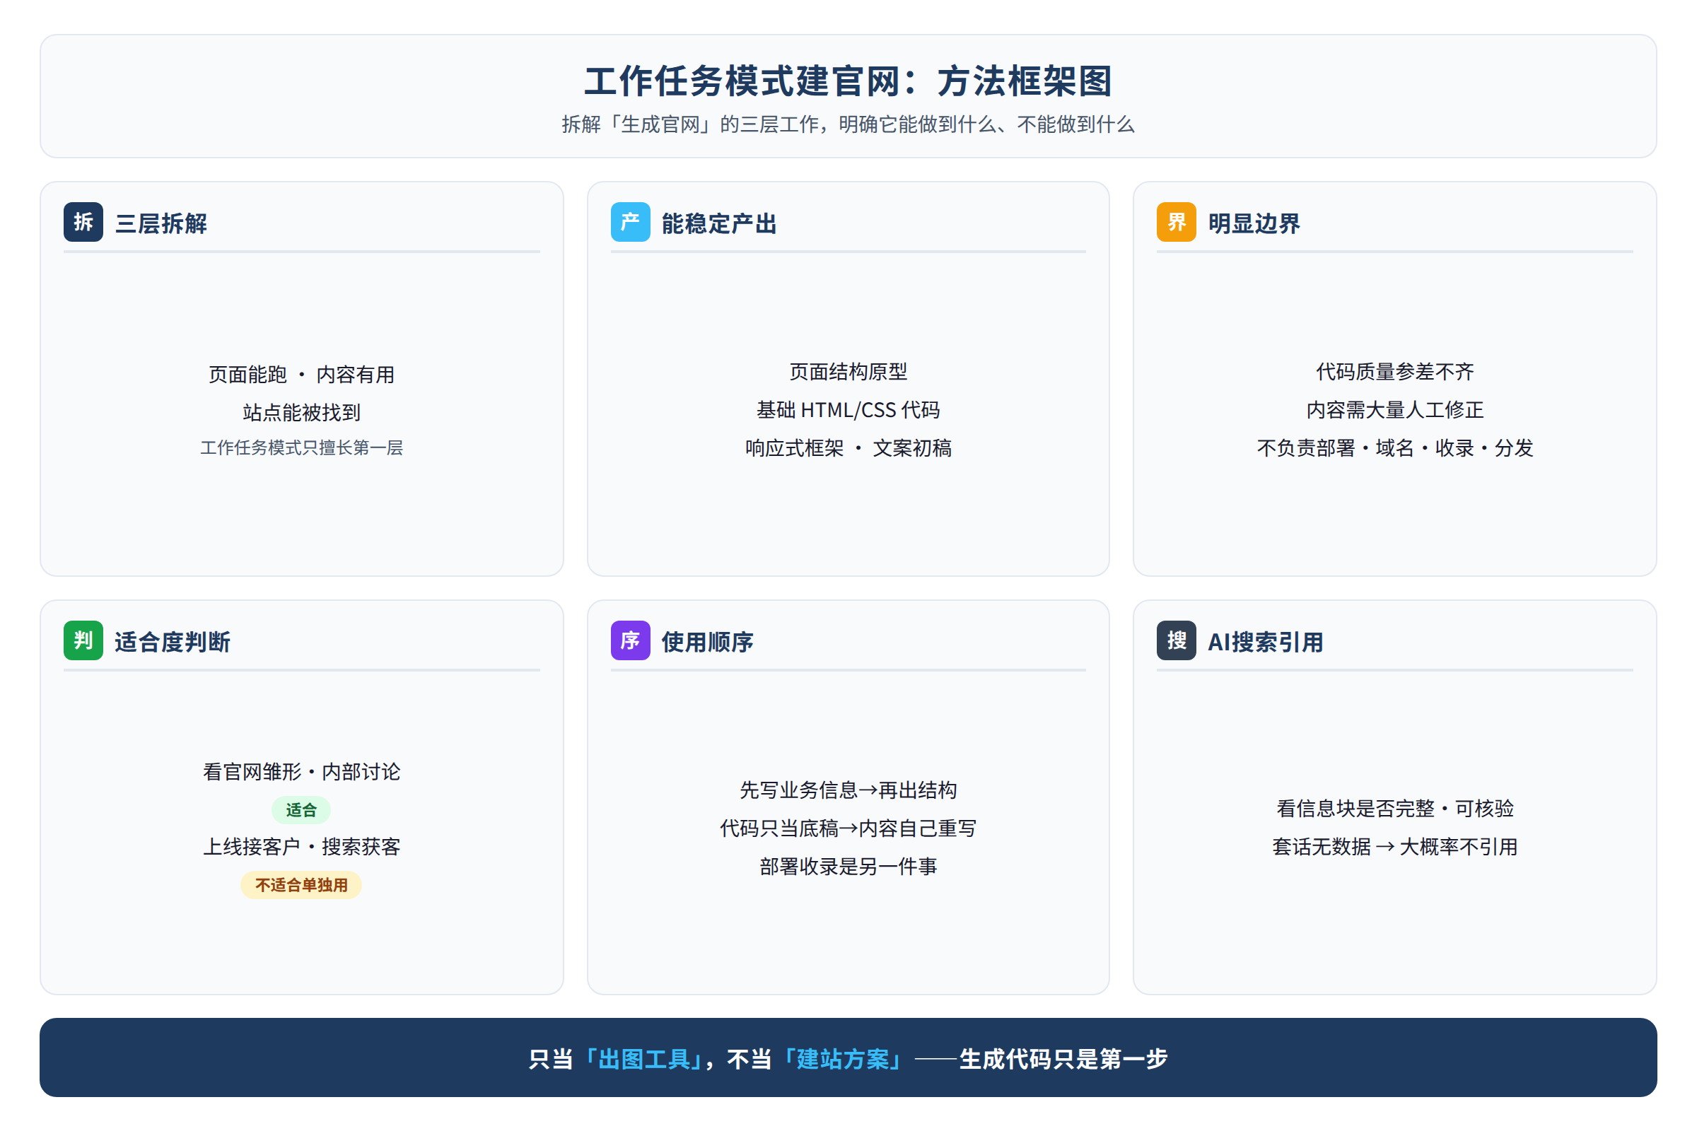Click the 明显边界 card heading
This screenshot has width=1697, height=1131.
click(1254, 223)
